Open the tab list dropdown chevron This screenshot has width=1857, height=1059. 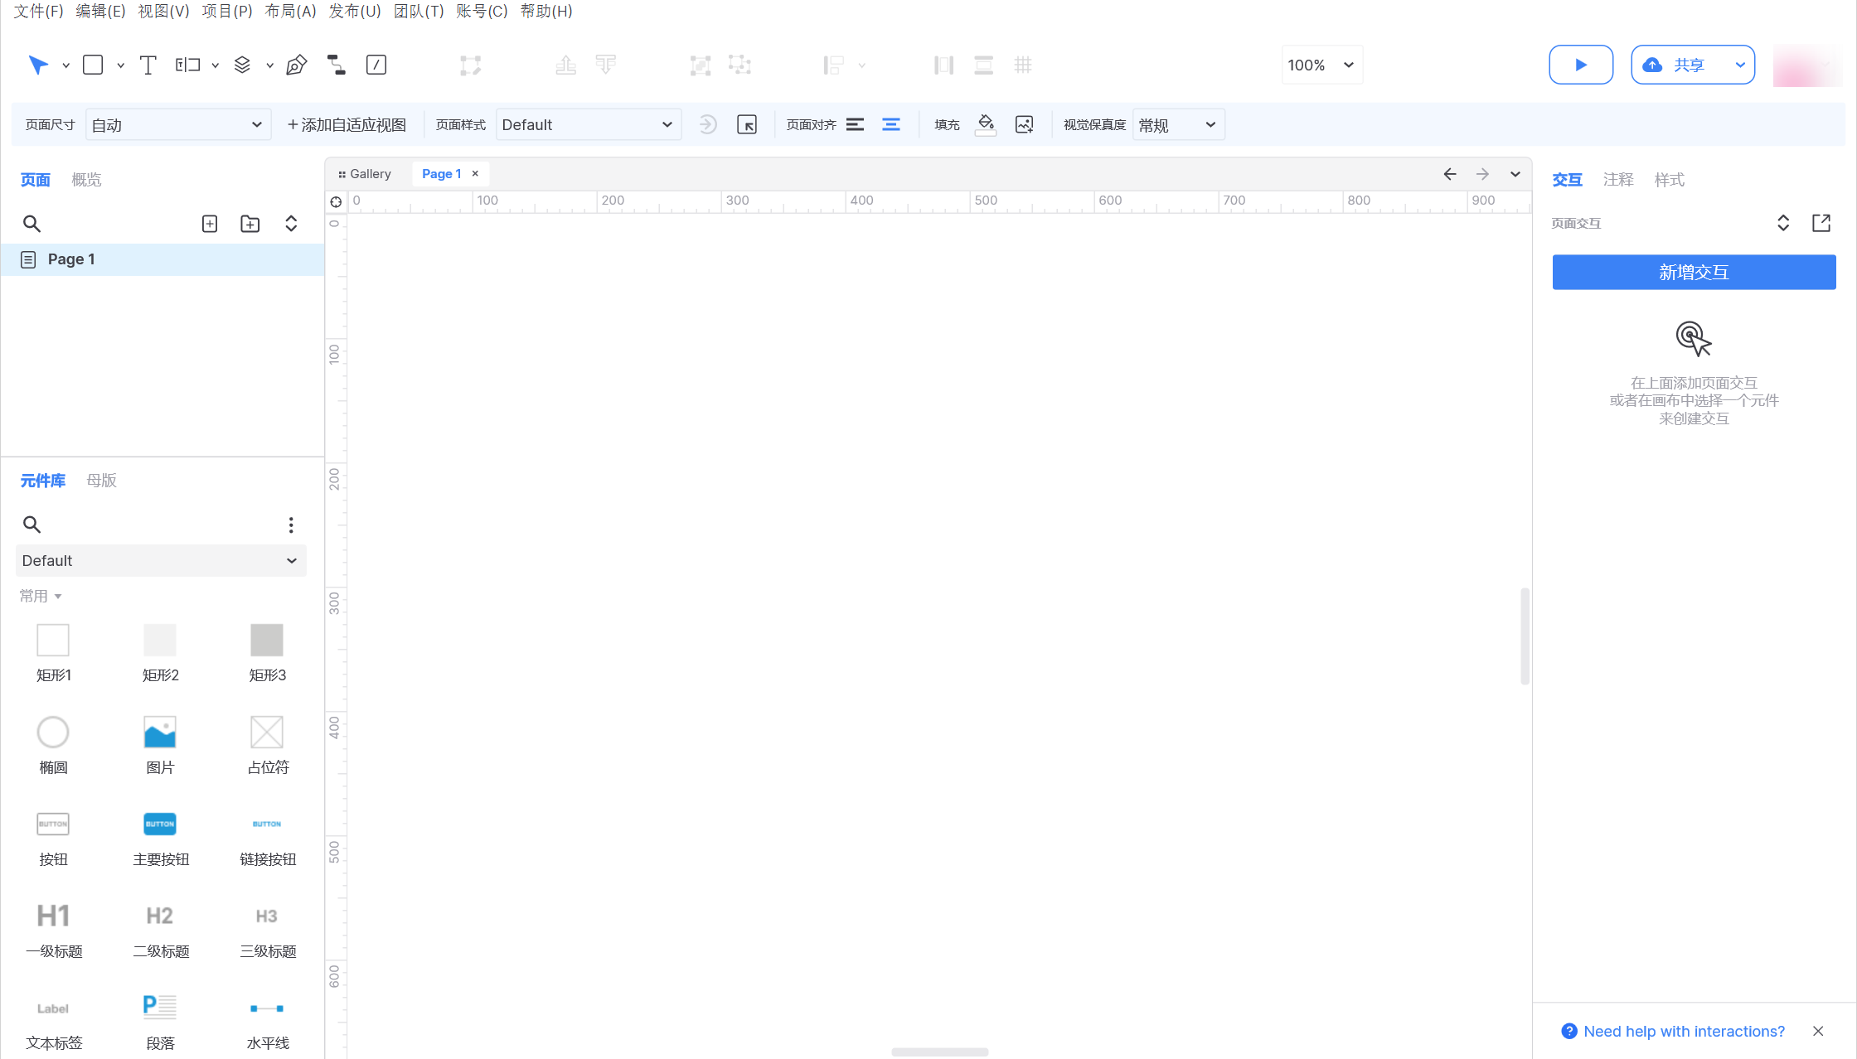click(1515, 174)
